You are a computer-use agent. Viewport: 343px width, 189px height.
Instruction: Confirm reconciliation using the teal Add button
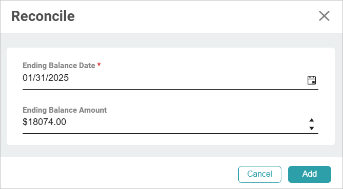[310, 174]
